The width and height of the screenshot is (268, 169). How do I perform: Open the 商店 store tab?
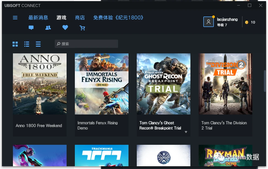coord(80,18)
